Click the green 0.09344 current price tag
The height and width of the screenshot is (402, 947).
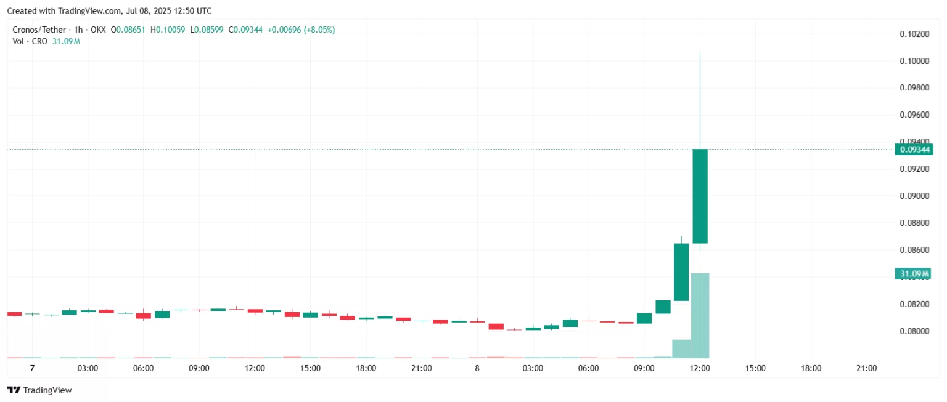(915, 149)
